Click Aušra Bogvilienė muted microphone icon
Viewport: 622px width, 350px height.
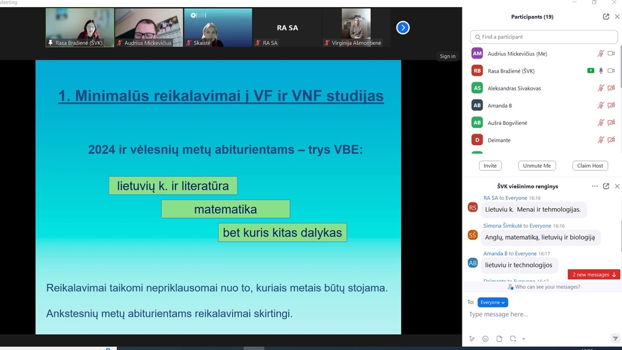pos(600,123)
